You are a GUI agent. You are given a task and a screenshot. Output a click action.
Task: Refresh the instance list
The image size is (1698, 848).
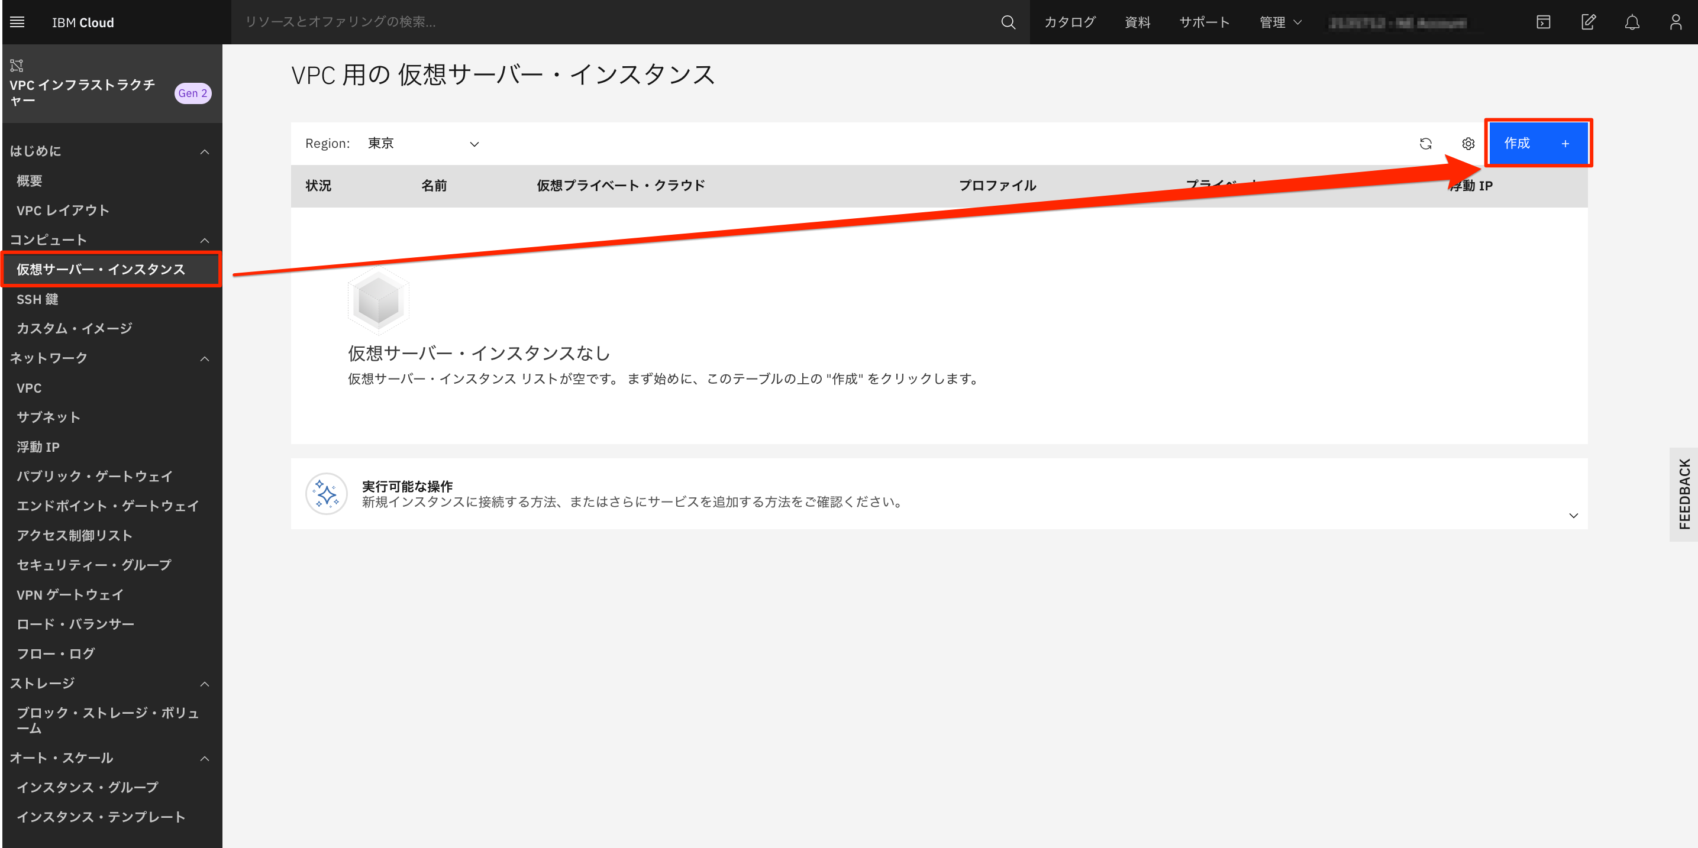click(x=1426, y=143)
